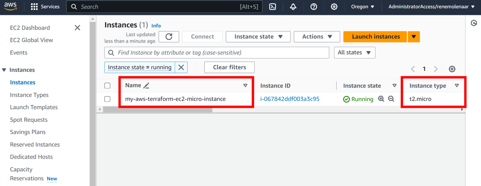
Task: Open Spot Requests from the sidebar
Action: click(28, 119)
